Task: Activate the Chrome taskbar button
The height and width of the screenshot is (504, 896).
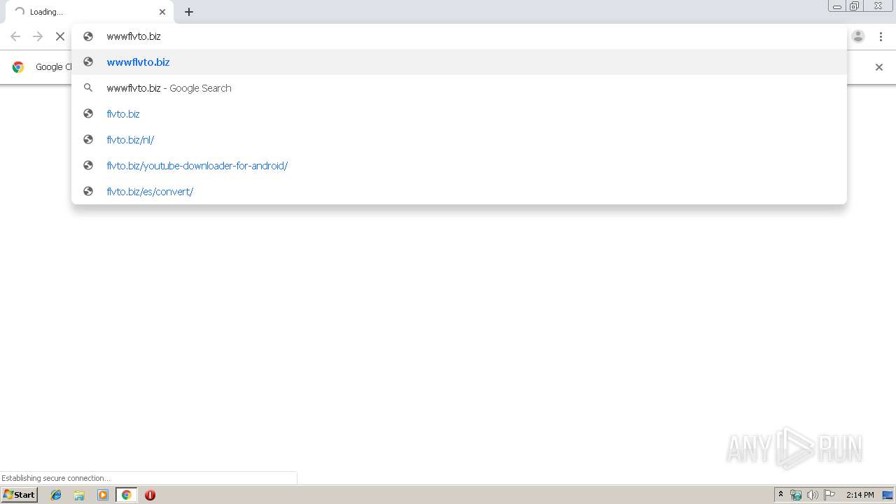Action: click(126, 495)
